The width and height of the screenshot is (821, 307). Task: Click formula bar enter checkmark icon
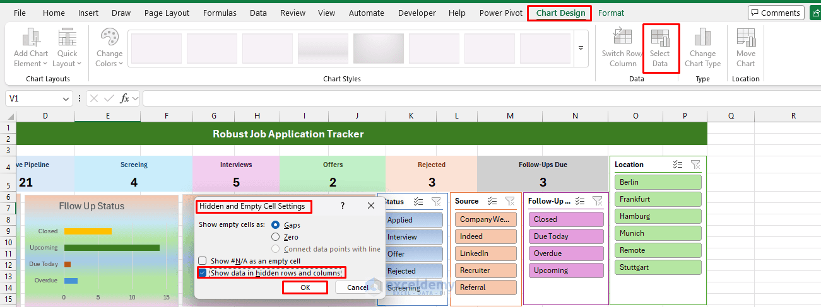[109, 98]
